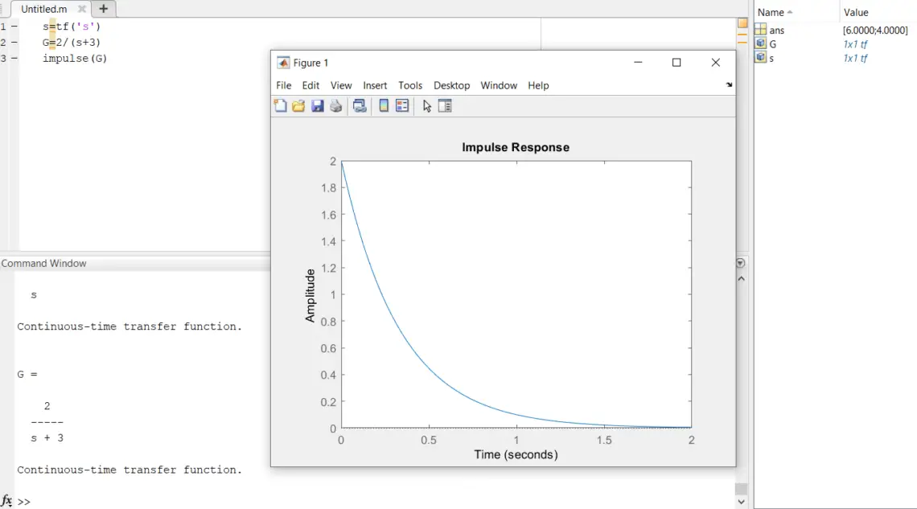Open the Insert menu in Figure 1
The image size is (917, 509).
375,84
